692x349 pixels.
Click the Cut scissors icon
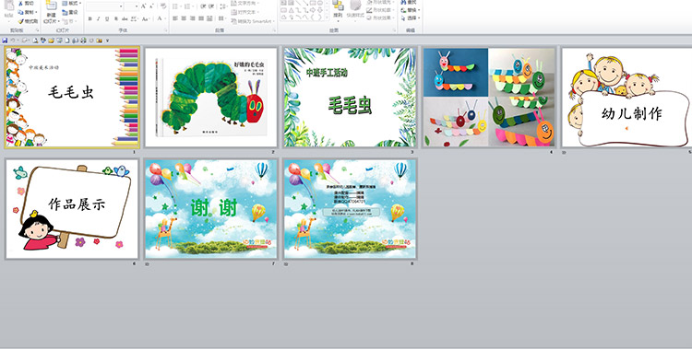pyautogui.click(x=20, y=3)
